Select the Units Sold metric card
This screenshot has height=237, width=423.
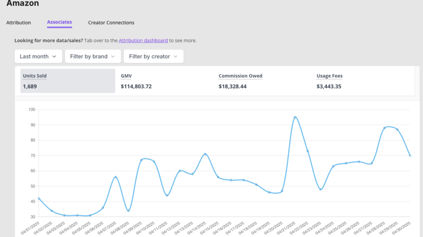(68, 81)
